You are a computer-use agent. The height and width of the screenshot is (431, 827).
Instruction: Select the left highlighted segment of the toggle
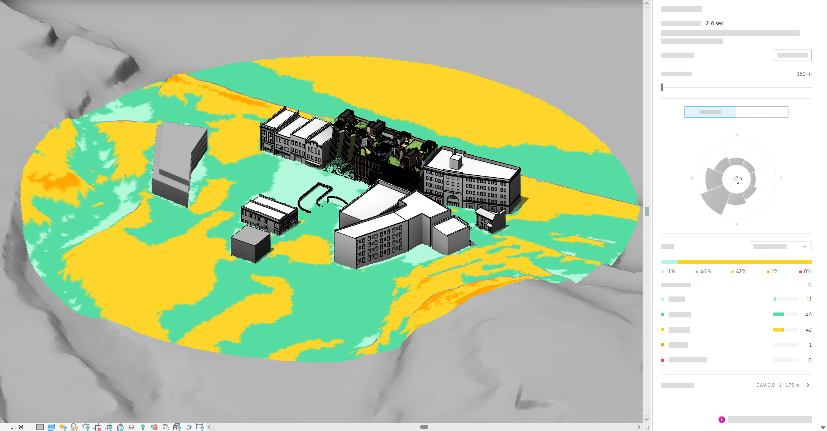[710, 112]
